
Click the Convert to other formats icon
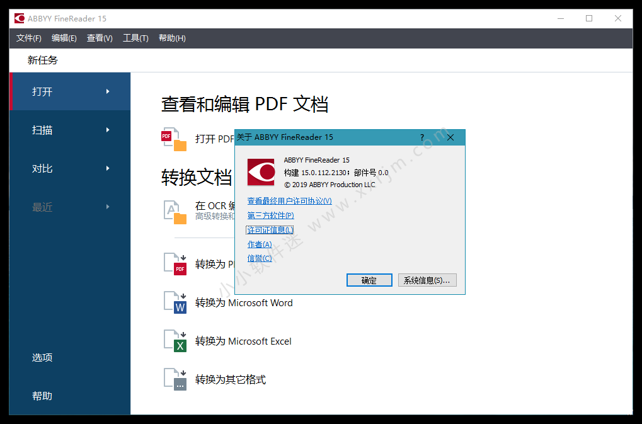click(175, 379)
